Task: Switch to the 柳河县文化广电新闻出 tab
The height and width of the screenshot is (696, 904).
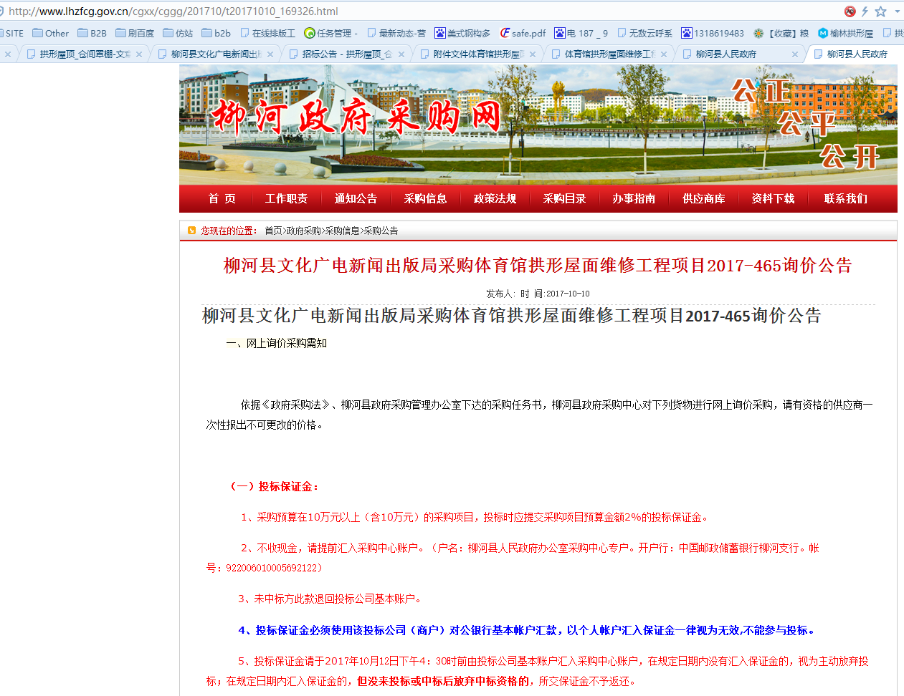Action: (x=215, y=54)
